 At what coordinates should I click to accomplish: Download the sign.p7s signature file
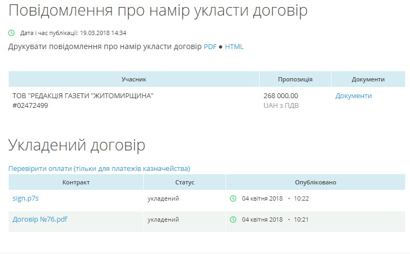pos(25,198)
